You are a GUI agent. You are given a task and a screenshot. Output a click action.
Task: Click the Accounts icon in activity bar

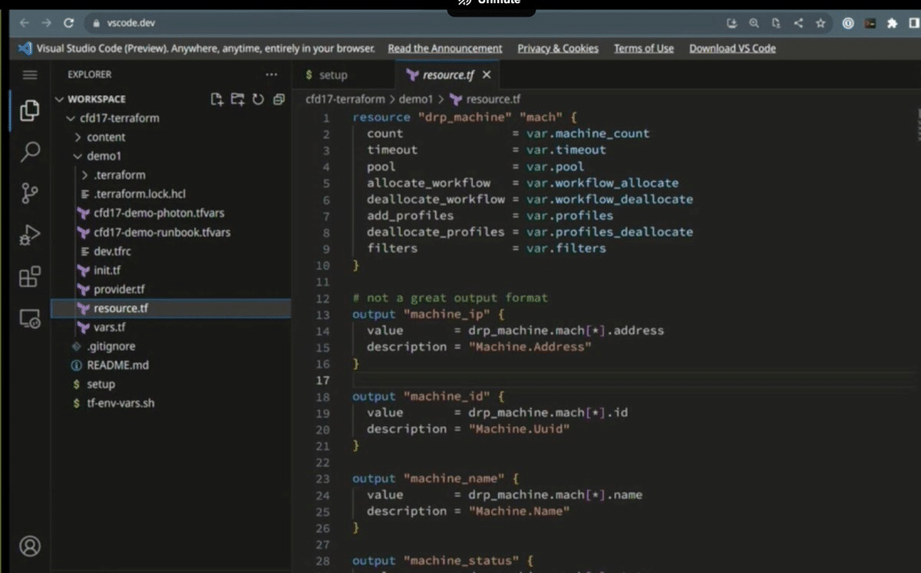point(30,545)
